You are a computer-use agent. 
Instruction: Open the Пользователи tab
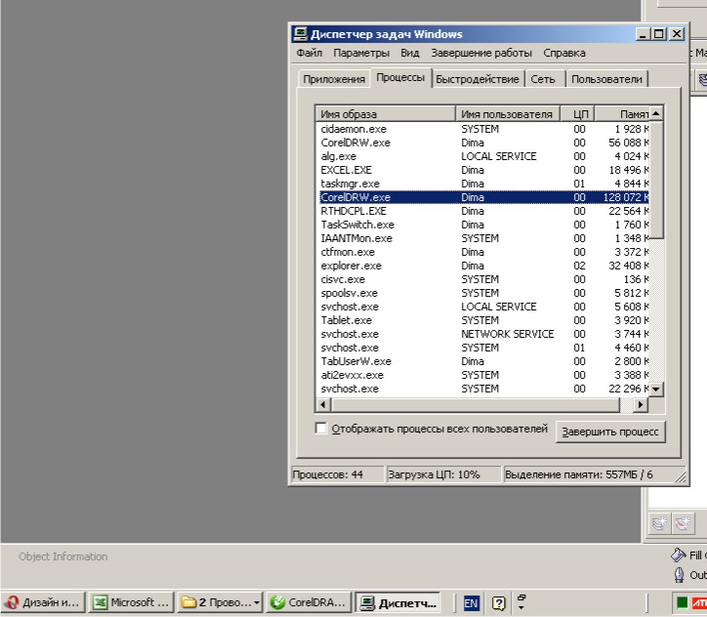pyautogui.click(x=606, y=79)
